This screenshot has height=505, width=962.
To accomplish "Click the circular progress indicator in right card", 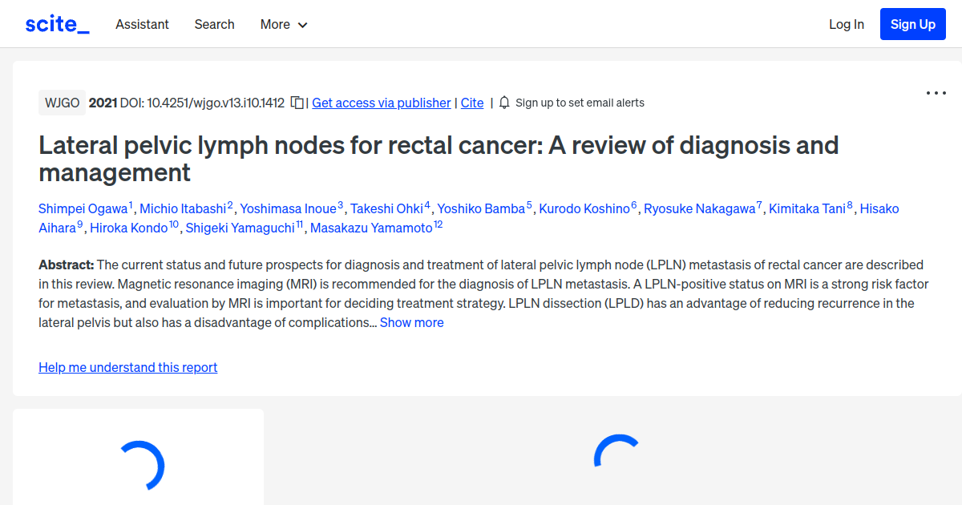I will pyautogui.click(x=615, y=457).
